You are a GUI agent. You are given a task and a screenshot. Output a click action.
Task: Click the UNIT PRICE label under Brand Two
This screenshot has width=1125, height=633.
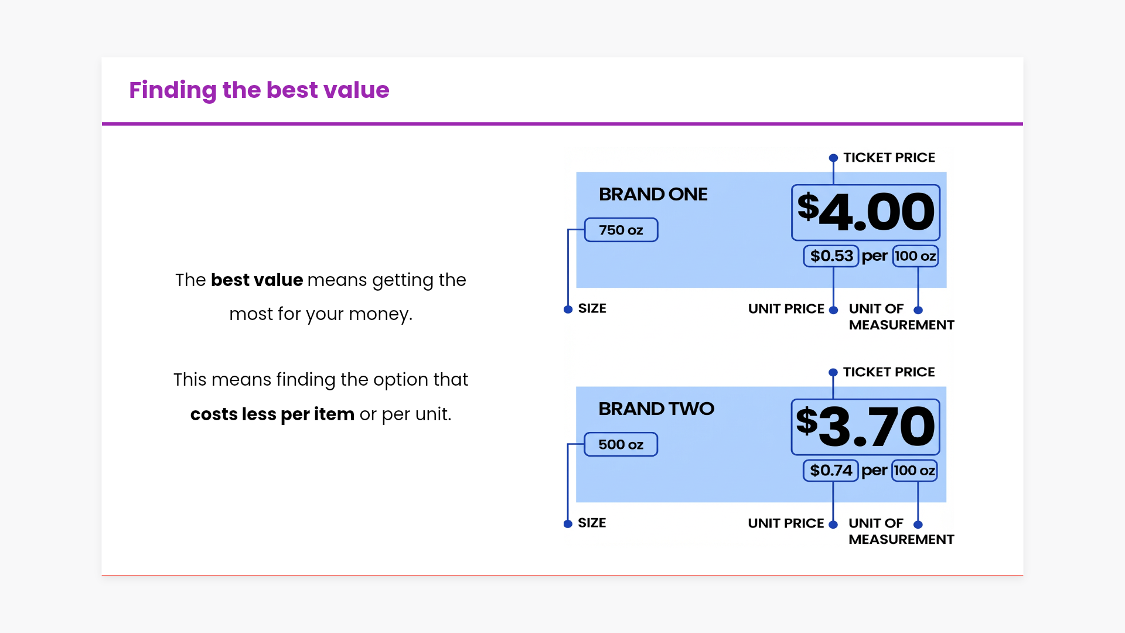point(786,523)
